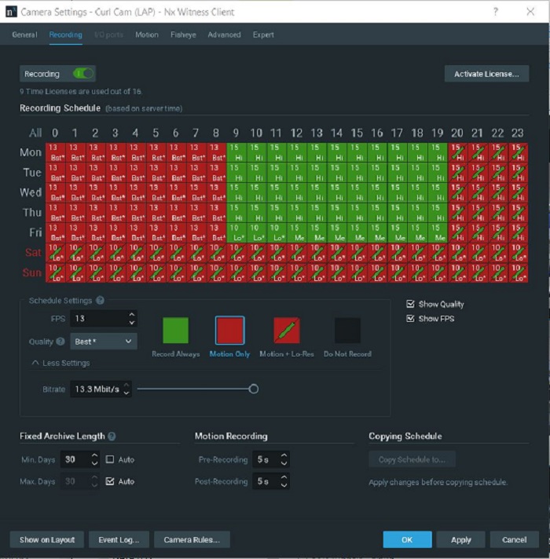
Task: Collapse the Less Settings expander
Action: point(60,363)
